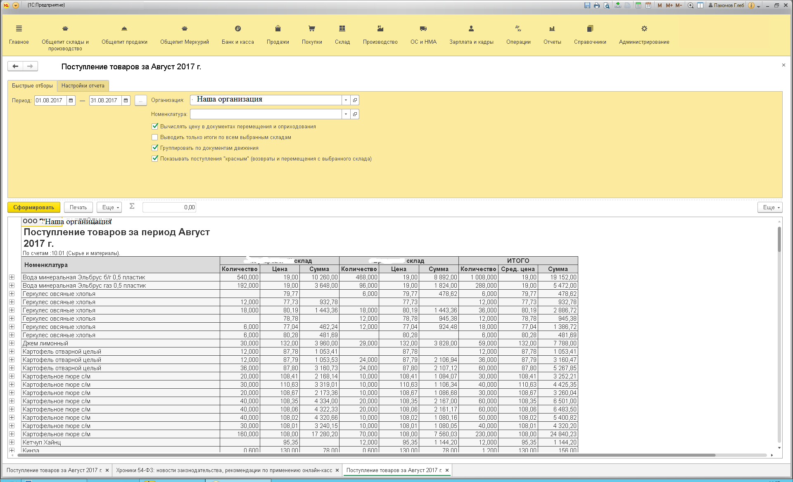Open Общепит Меркурий section
This screenshot has width=793, height=482.
tap(185, 35)
